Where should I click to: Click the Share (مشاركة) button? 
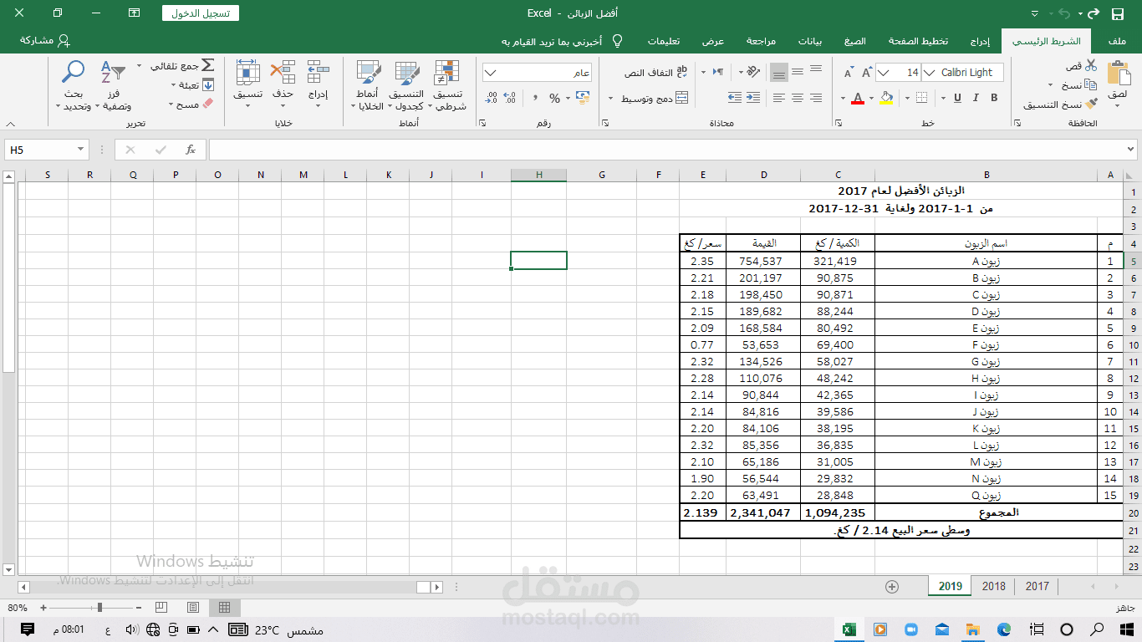coord(45,41)
